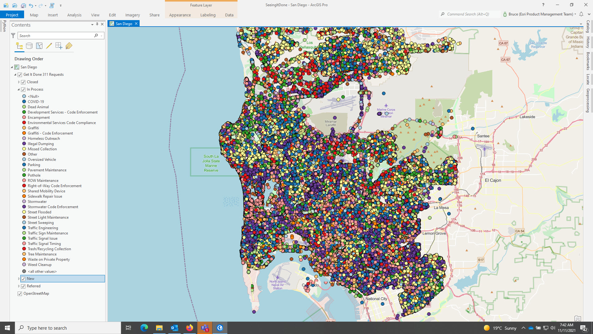Image resolution: width=593 pixels, height=334 pixels.
Task: Open the Imagery ribbon tab
Action: click(132, 15)
